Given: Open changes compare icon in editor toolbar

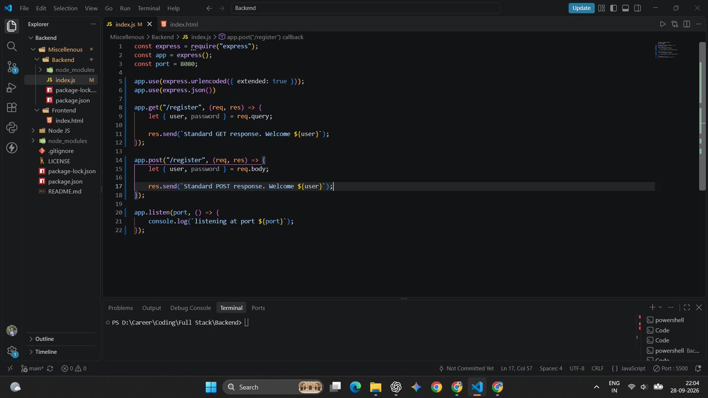Looking at the screenshot, I should (674, 24).
